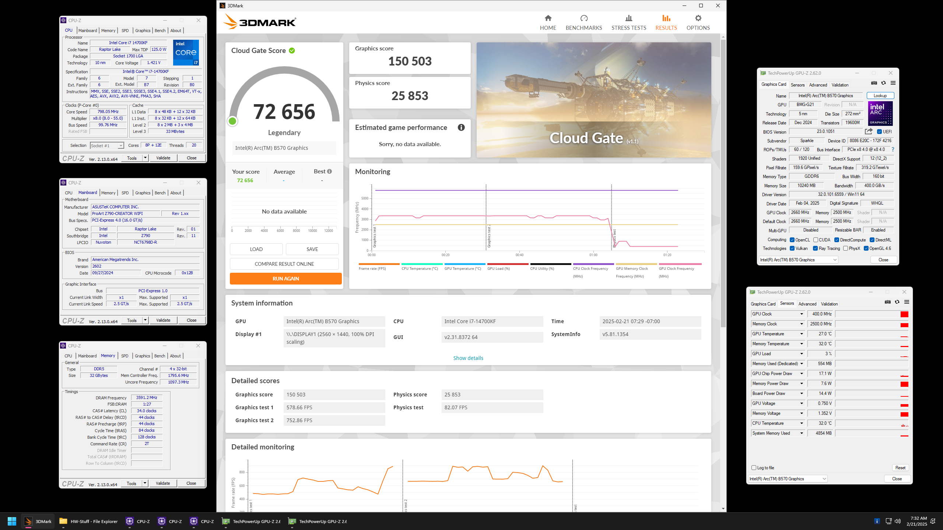Image resolution: width=943 pixels, height=530 pixels.
Task: Click the Intel Core i7 logo in CPU-Z
Action: point(186,53)
